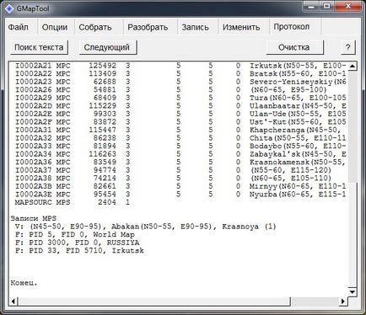Click the Конец. text line
The width and height of the screenshot is (366, 315).
coord(24,283)
